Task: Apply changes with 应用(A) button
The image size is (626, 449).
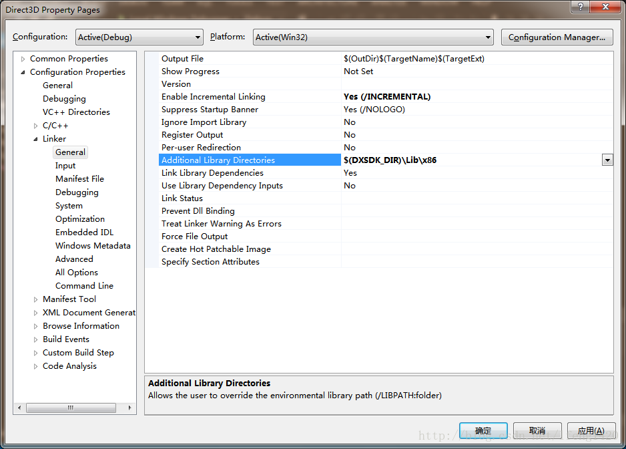Action: pos(591,430)
